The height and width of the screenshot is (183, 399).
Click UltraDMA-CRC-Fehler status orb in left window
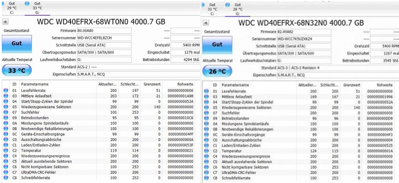point(6,172)
